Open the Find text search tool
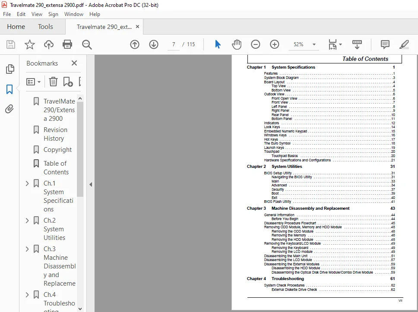The width and height of the screenshot is (418, 312). [87, 44]
